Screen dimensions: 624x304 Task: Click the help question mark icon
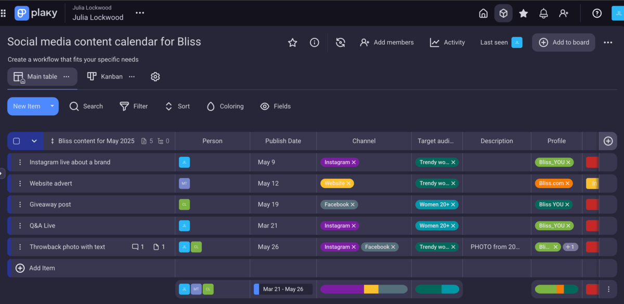click(597, 14)
